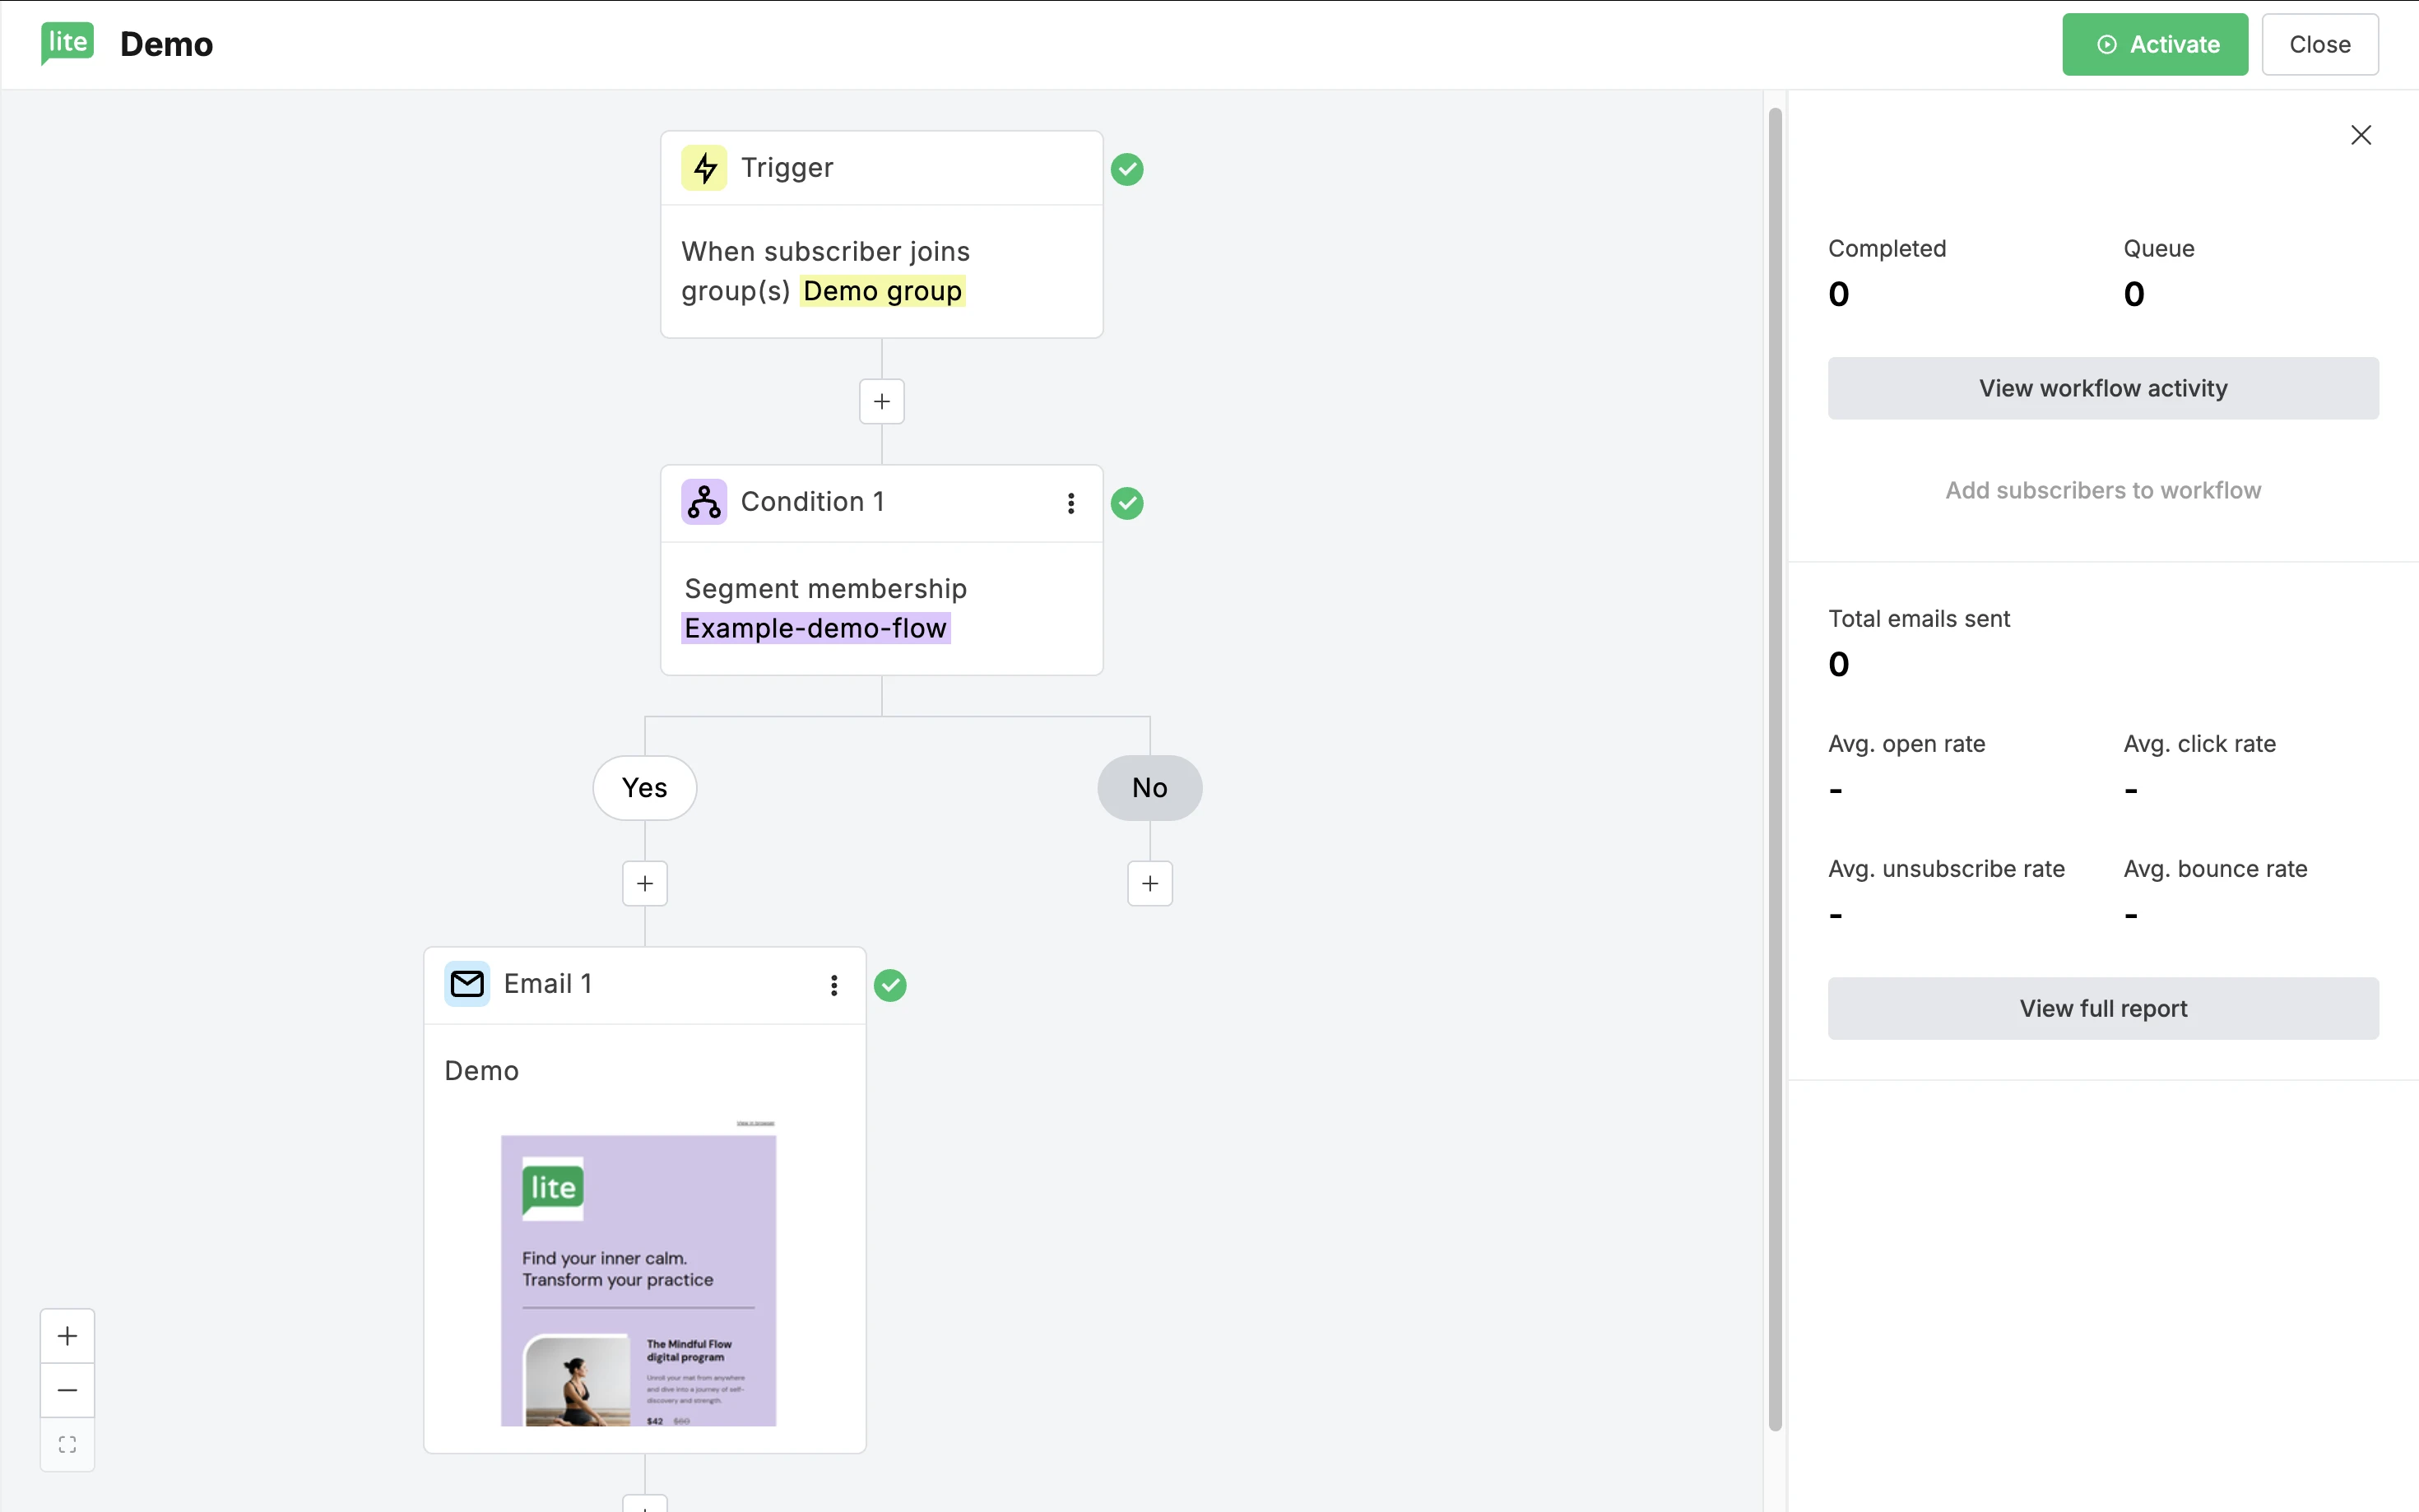Open the Condition 1 three-dot menu
The image size is (2419, 1512).
coord(1071,503)
